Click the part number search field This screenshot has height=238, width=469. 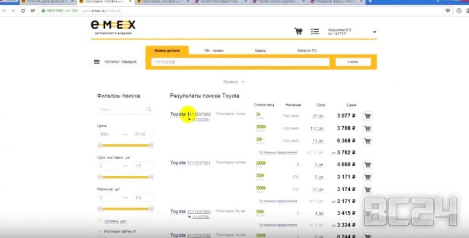pos(239,62)
